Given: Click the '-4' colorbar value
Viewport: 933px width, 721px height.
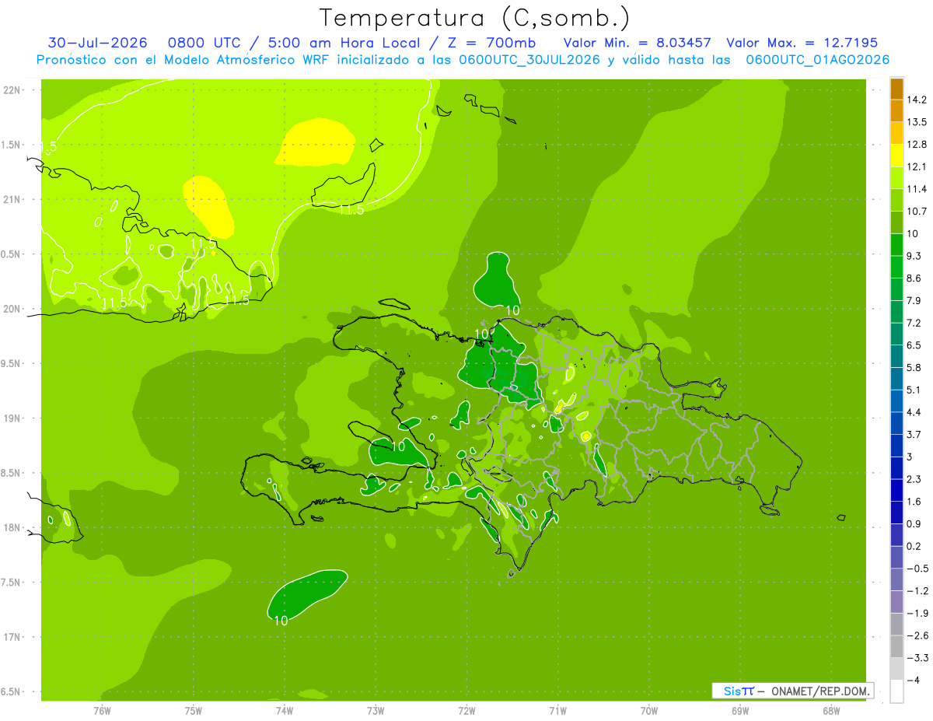Looking at the screenshot, I should (x=914, y=680).
